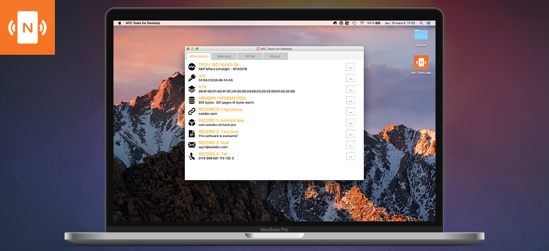The width and height of the screenshot is (549, 251).
Task: Click the ATR layers icon
Action: pyautogui.click(x=192, y=89)
